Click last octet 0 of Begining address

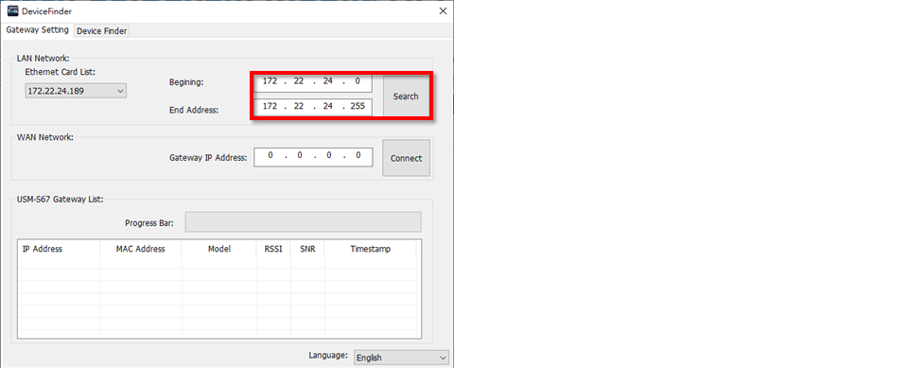point(358,81)
